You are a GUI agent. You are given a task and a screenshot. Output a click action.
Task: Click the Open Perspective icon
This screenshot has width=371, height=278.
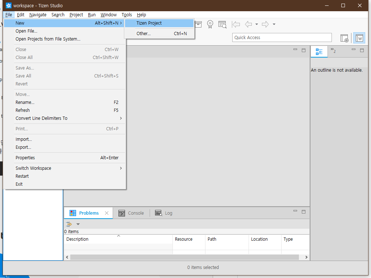coord(344,38)
